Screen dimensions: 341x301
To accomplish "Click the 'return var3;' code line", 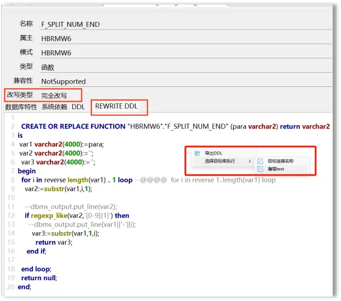I will point(54,242).
